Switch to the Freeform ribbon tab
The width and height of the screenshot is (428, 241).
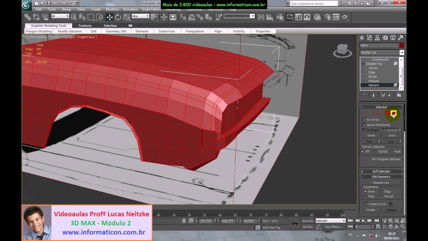tap(85, 26)
